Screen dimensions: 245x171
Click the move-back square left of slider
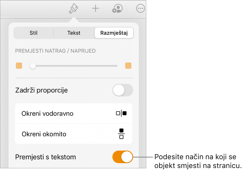[19, 66]
